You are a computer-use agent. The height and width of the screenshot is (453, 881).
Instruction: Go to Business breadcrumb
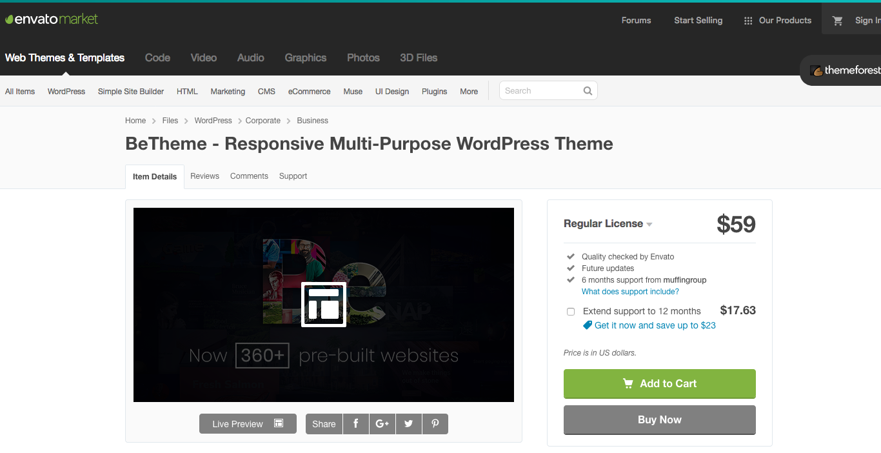point(313,121)
